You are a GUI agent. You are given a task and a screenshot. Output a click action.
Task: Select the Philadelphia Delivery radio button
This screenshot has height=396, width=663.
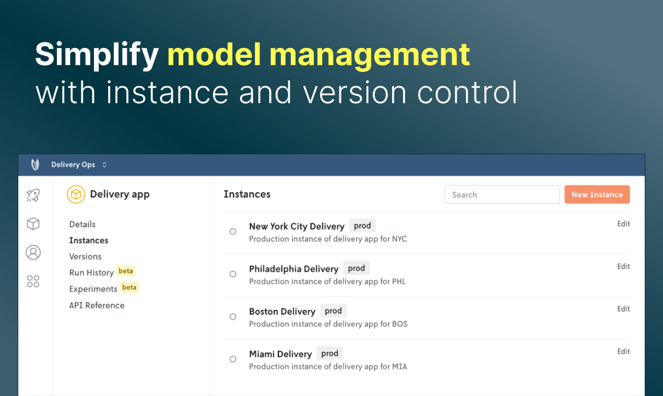click(233, 274)
